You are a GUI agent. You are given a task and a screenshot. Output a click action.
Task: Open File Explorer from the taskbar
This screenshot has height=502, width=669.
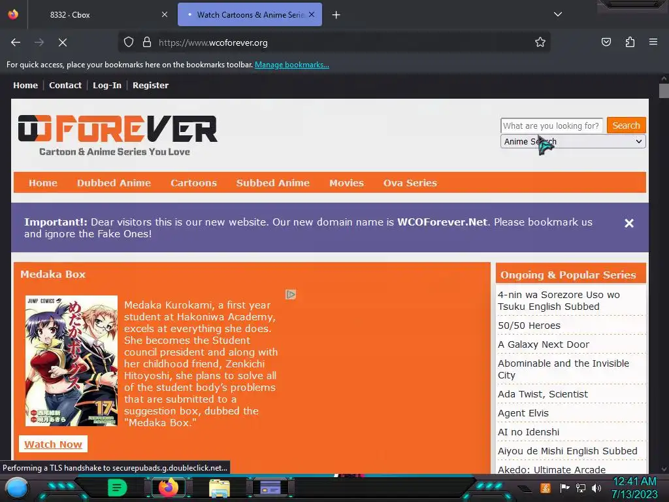point(220,488)
